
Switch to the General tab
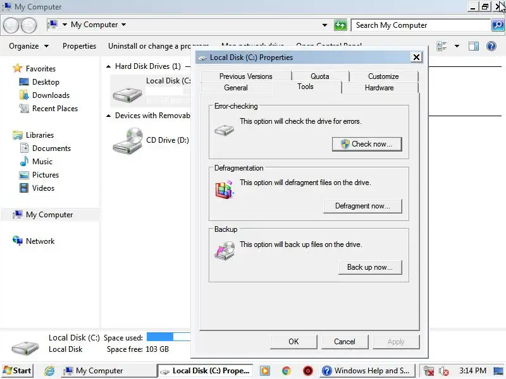click(x=236, y=88)
